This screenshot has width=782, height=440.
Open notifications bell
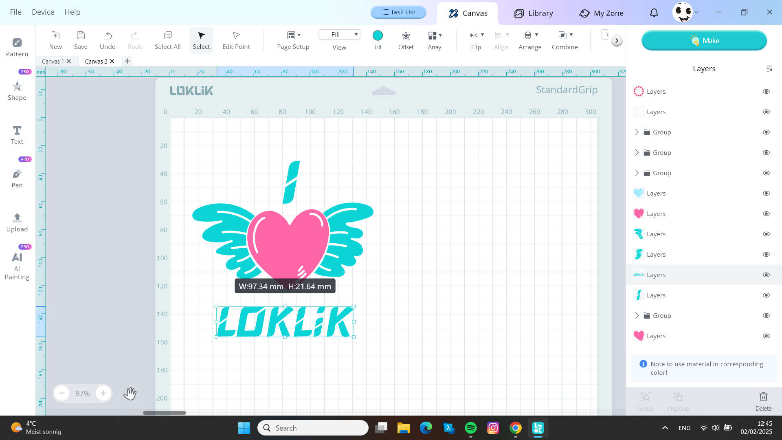click(654, 13)
